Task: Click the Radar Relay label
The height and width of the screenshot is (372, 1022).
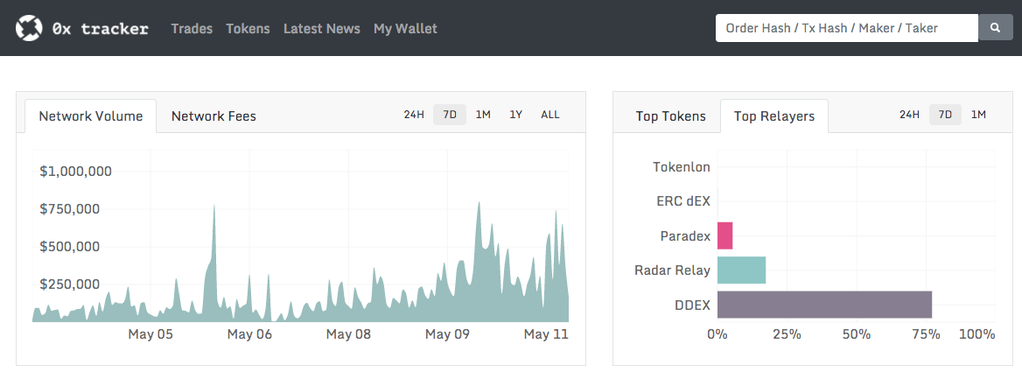Action: (672, 270)
